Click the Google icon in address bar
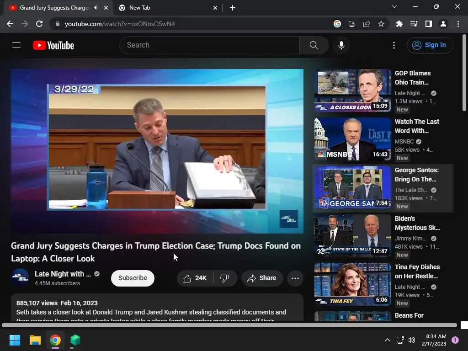Image resolution: width=468 pixels, height=351 pixels. click(337, 24)
